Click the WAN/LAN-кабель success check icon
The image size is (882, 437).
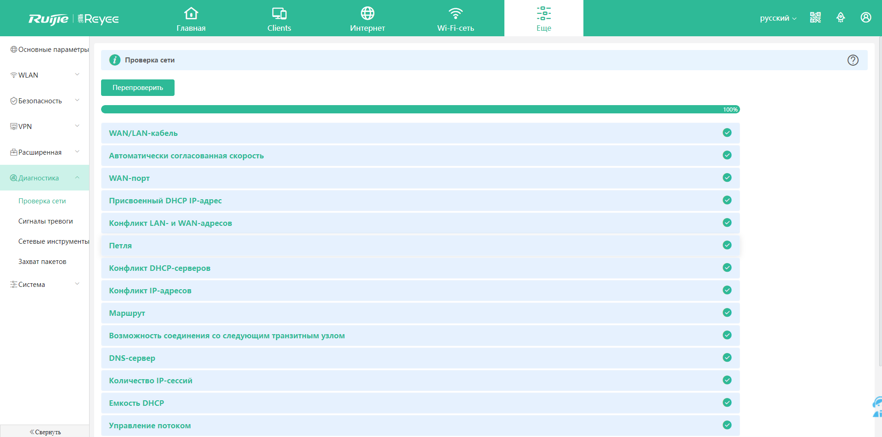point(727,133)
